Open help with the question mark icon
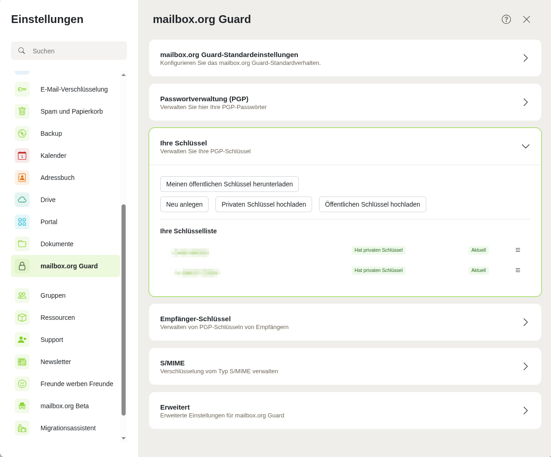The width and height of the screenshot is (551, 457). (506, 19)
